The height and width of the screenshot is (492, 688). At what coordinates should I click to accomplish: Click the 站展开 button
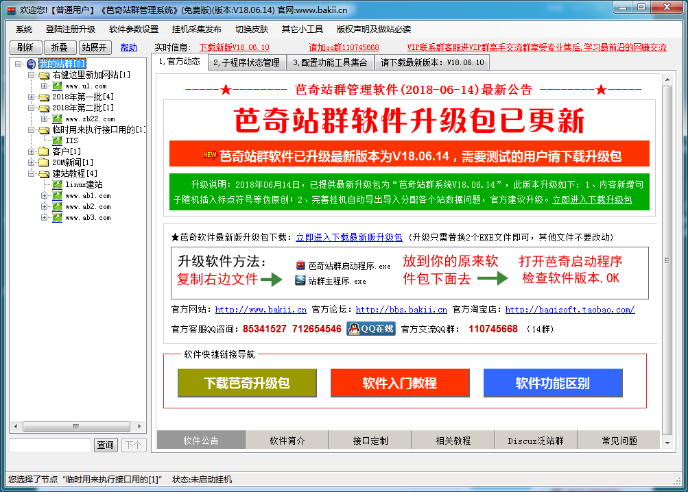point(95,47)
